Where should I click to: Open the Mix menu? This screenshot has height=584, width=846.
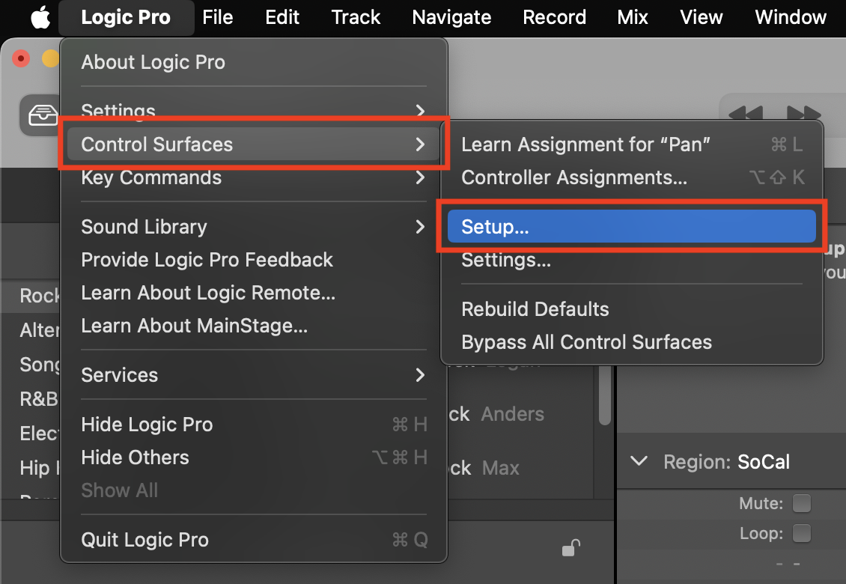pos(633,17)
